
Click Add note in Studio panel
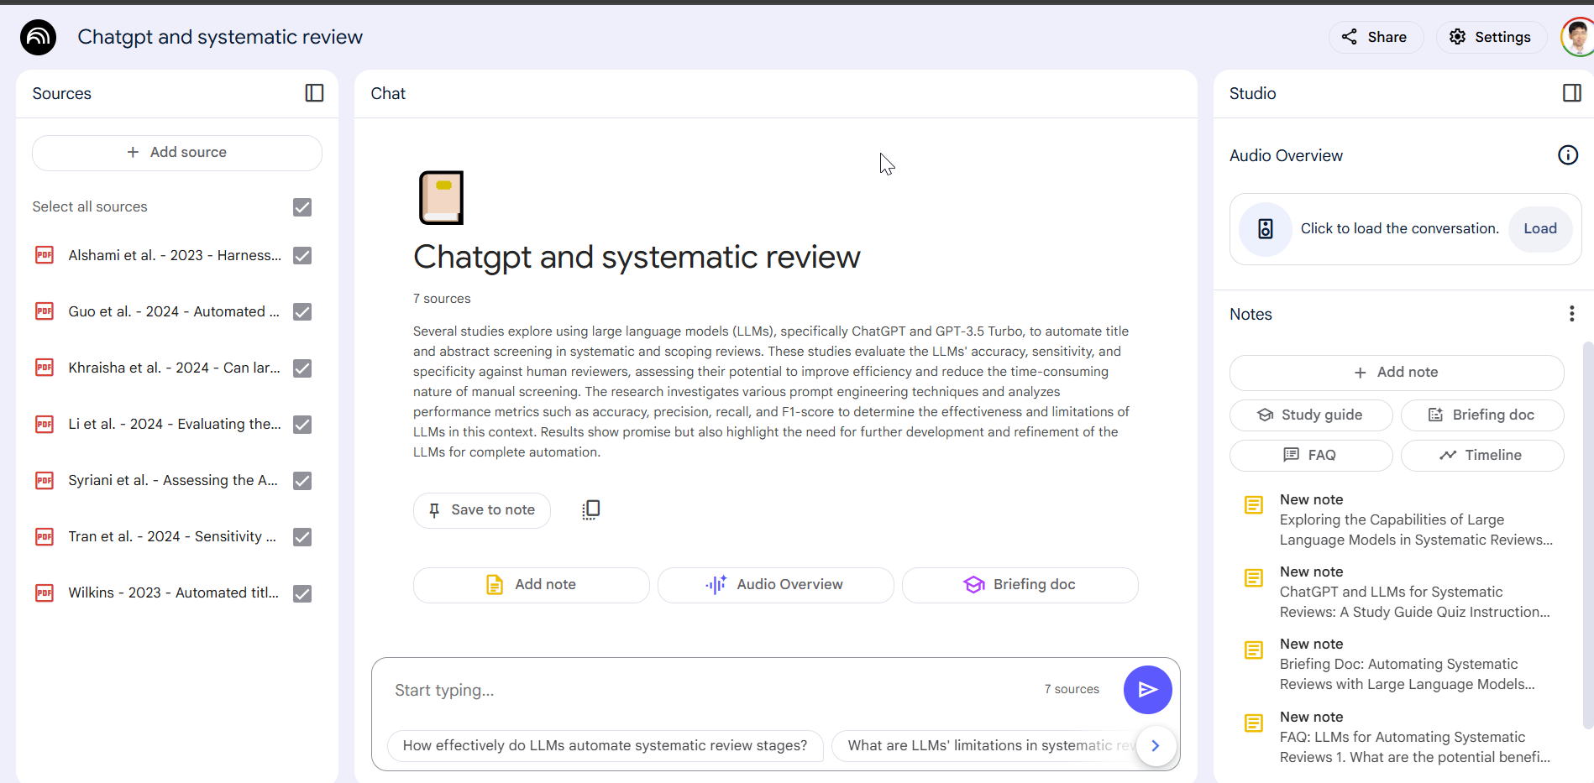[1396, 373]
